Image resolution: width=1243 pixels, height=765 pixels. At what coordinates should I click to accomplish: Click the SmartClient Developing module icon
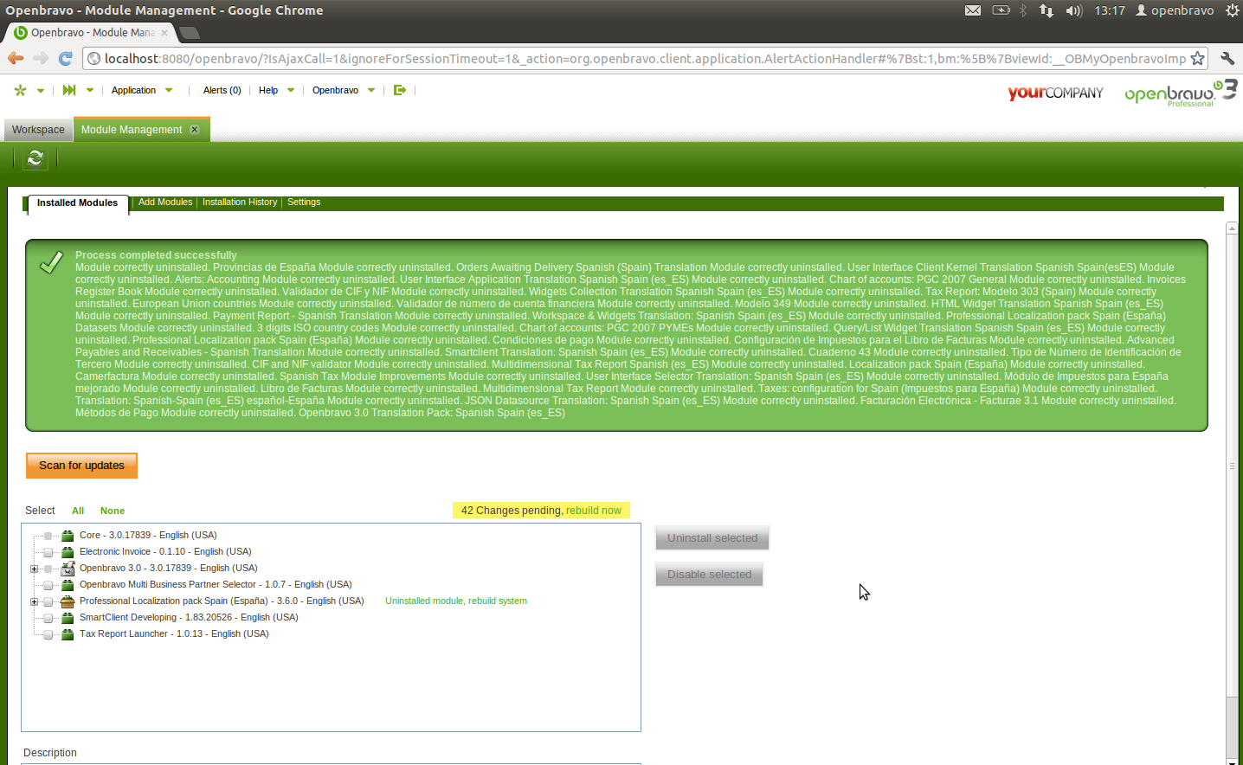tap(68, 618)
